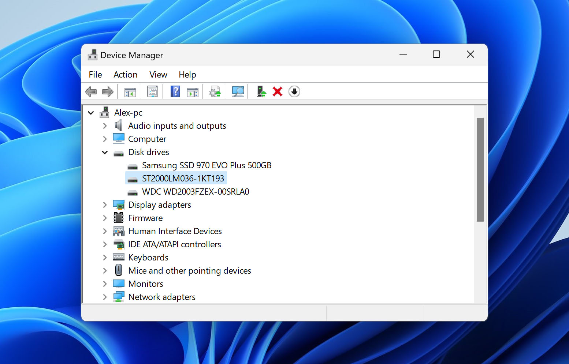Click the Alex-pc computer icon

pyautogui.click(x=105, y=112)
